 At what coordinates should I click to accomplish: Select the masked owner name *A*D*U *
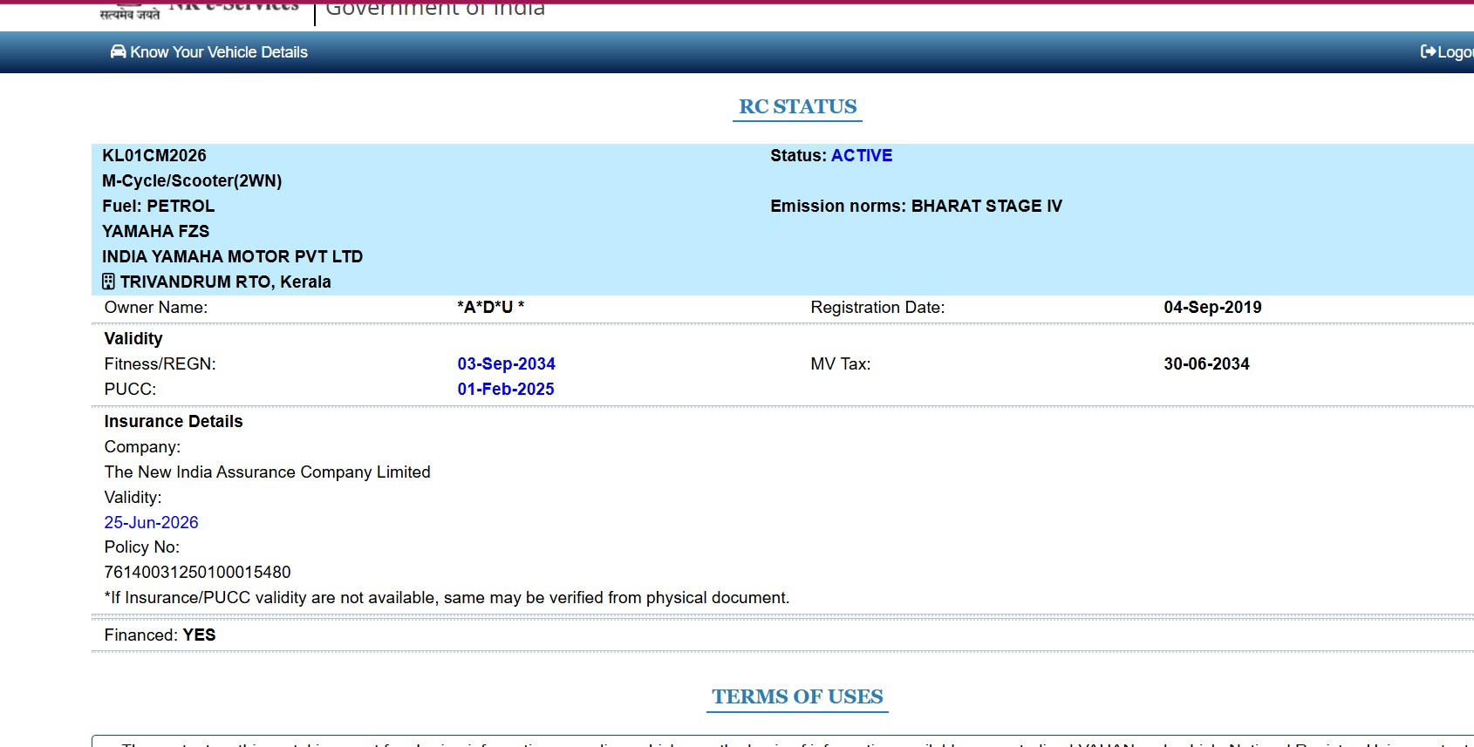[x=491, y=307]
